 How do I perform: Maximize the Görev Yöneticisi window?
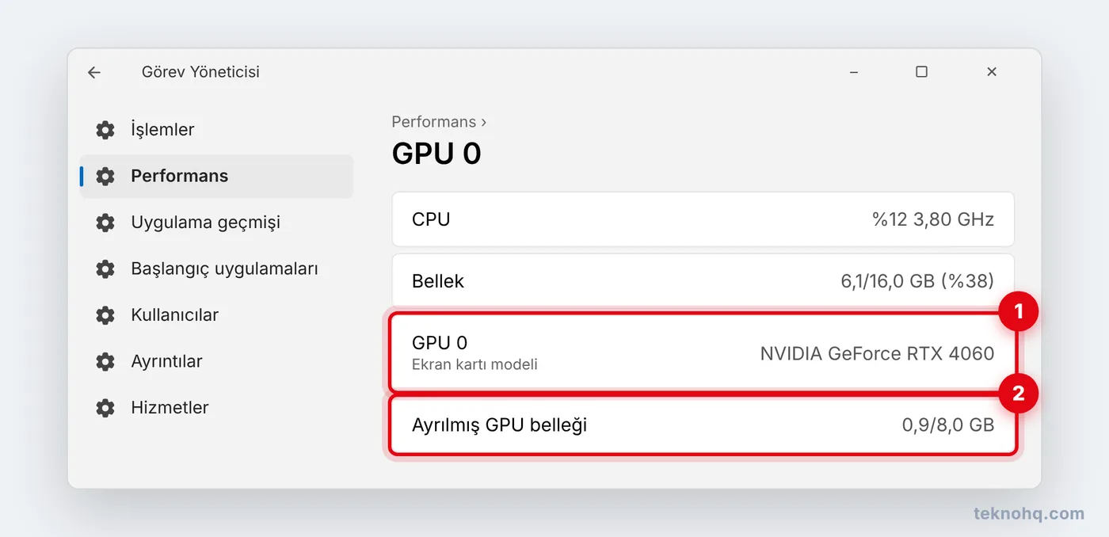click(x=921, y=72)
